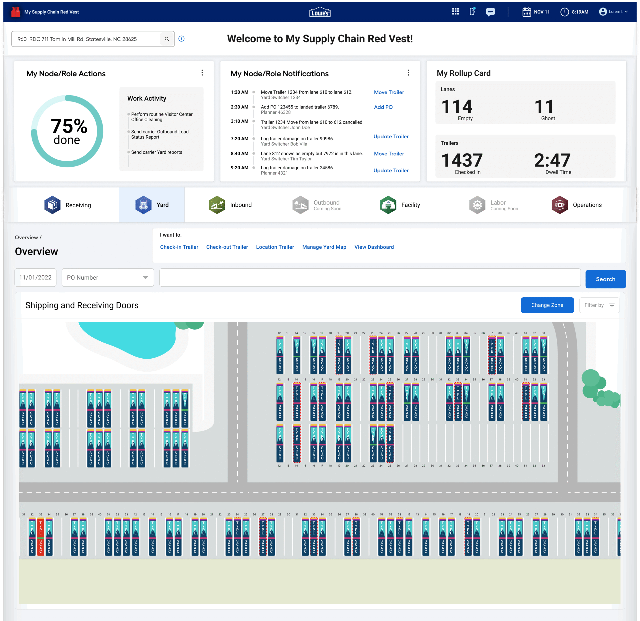This screenshot has width=640, height=621.
Task: Click the Lowe's logo in the header
Action: coord(320,12)
